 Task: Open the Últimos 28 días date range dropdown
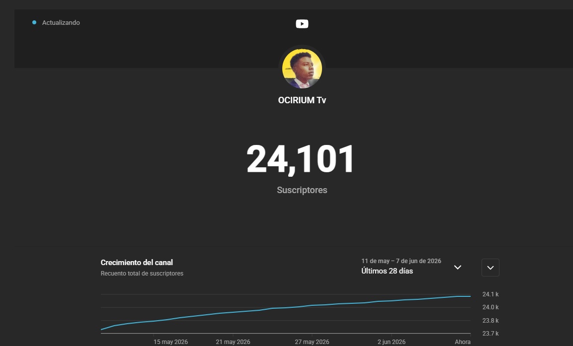(x=411, y=267)
